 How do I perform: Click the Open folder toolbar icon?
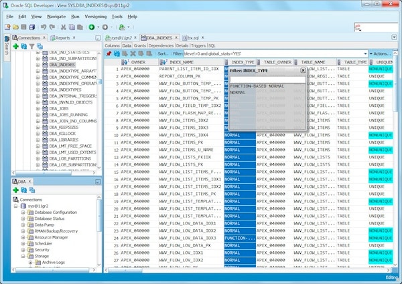pyautogui.click(x=15, y=27)
